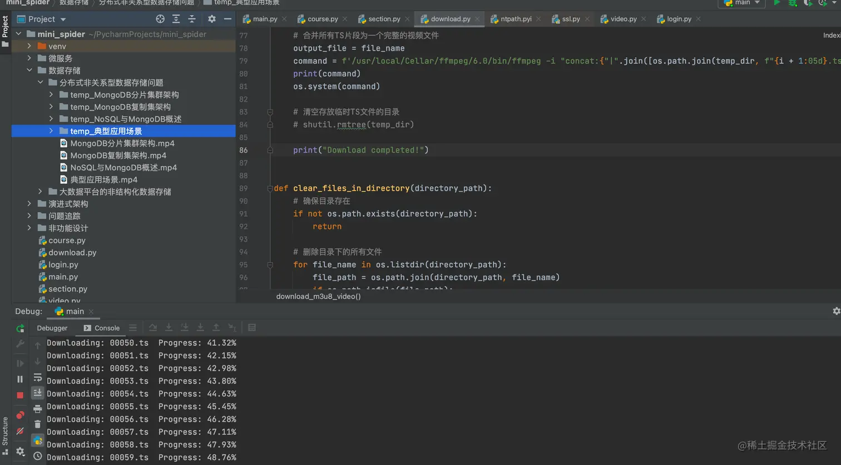Click the View Breakpoints red circles icon
Viewport: 841px width, 465px height.
[20, 415]
